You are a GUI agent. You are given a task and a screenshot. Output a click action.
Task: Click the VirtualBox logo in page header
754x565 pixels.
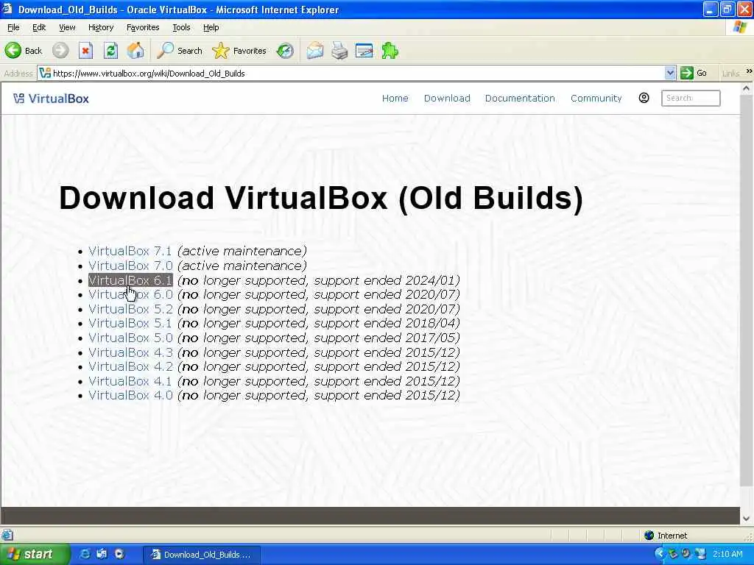(51, 99)
